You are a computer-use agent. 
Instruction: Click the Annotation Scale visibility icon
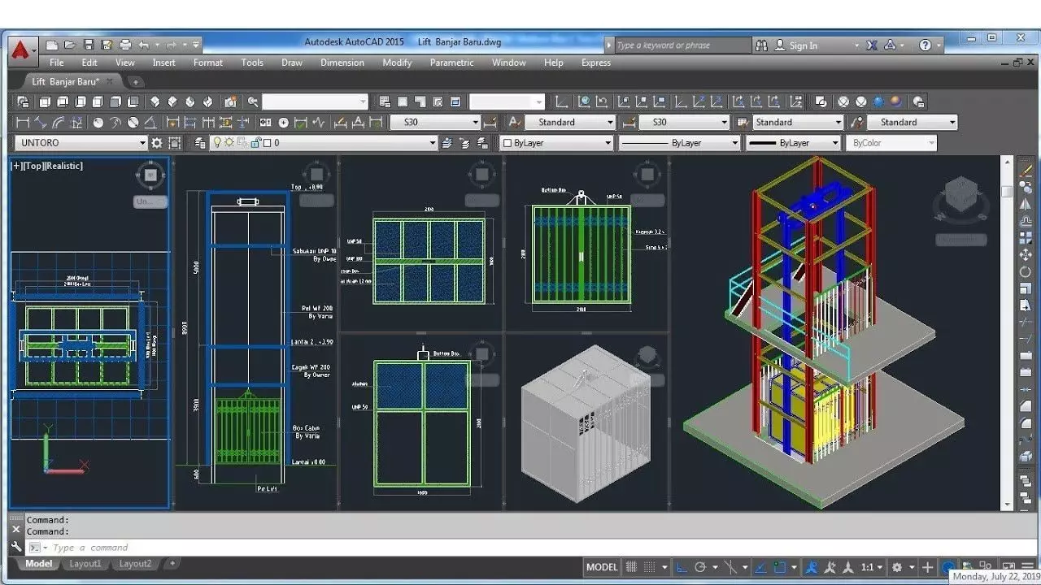pyautogui.click(x=811, y=567)
